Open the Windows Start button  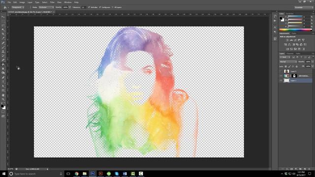click(3, 174)
